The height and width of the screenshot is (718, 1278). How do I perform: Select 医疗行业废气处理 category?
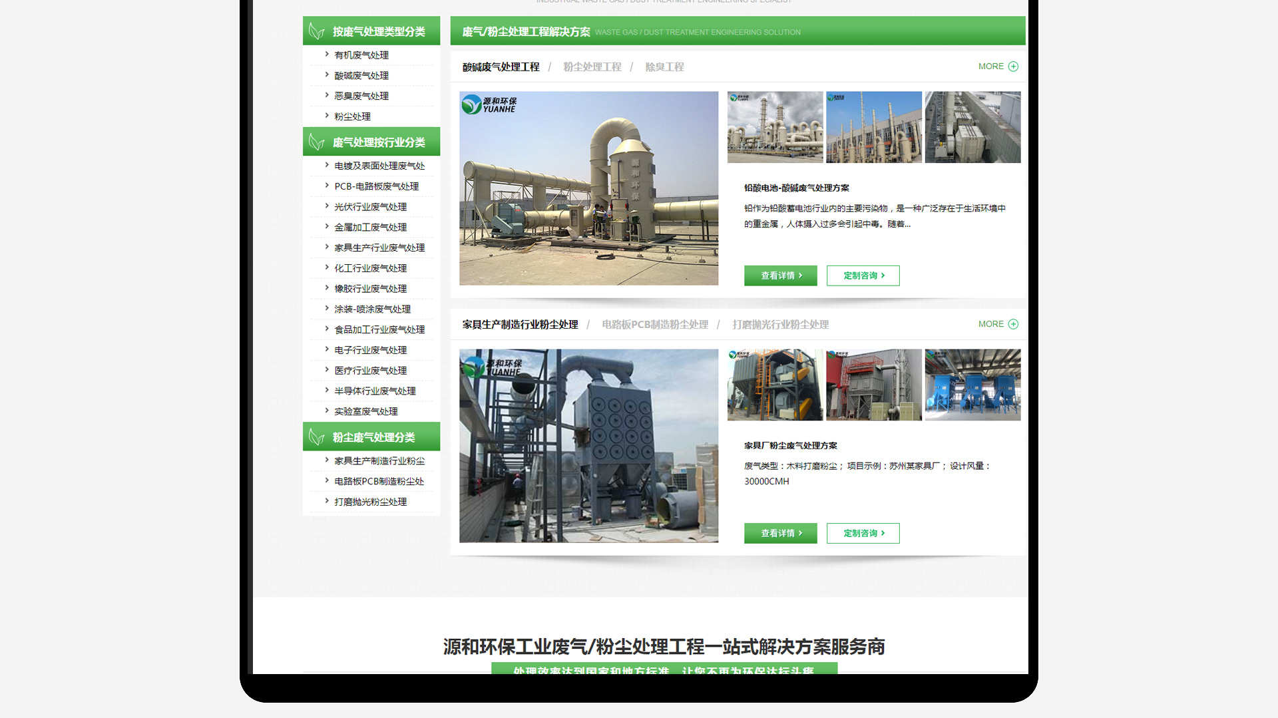point(370,371)
